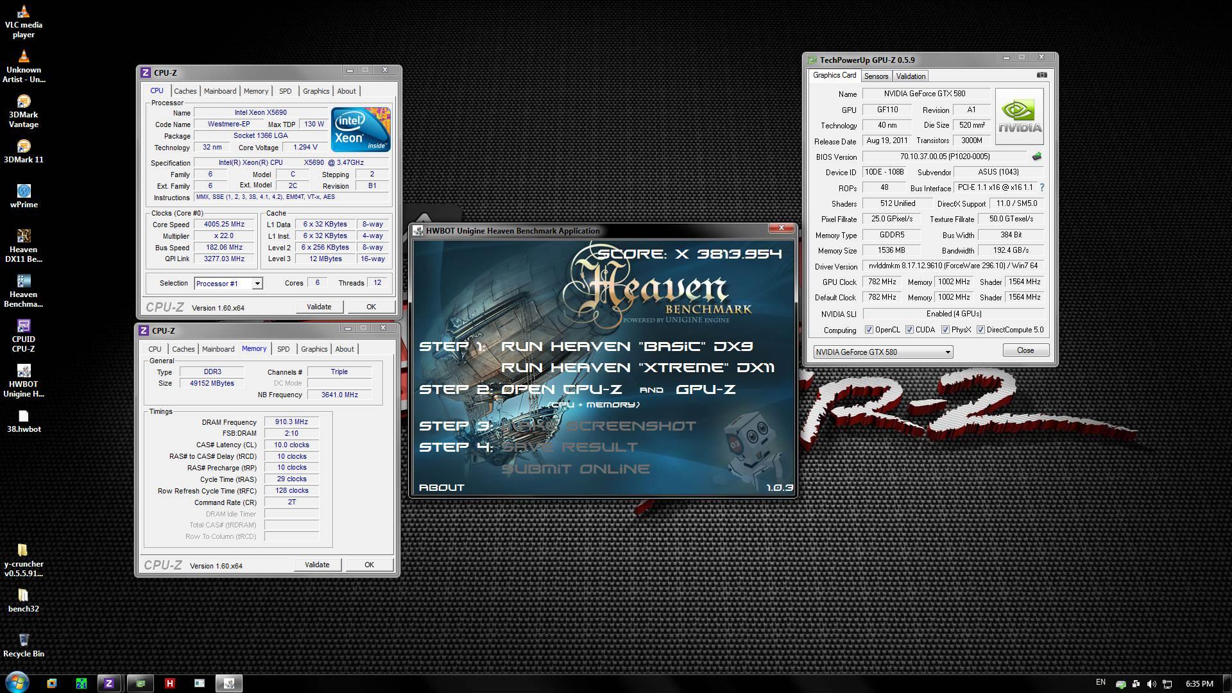Image resolution: width=1232 pixels, height=693 pixels.
Task: Open the Recycle Bin
Action: [24, 646]
